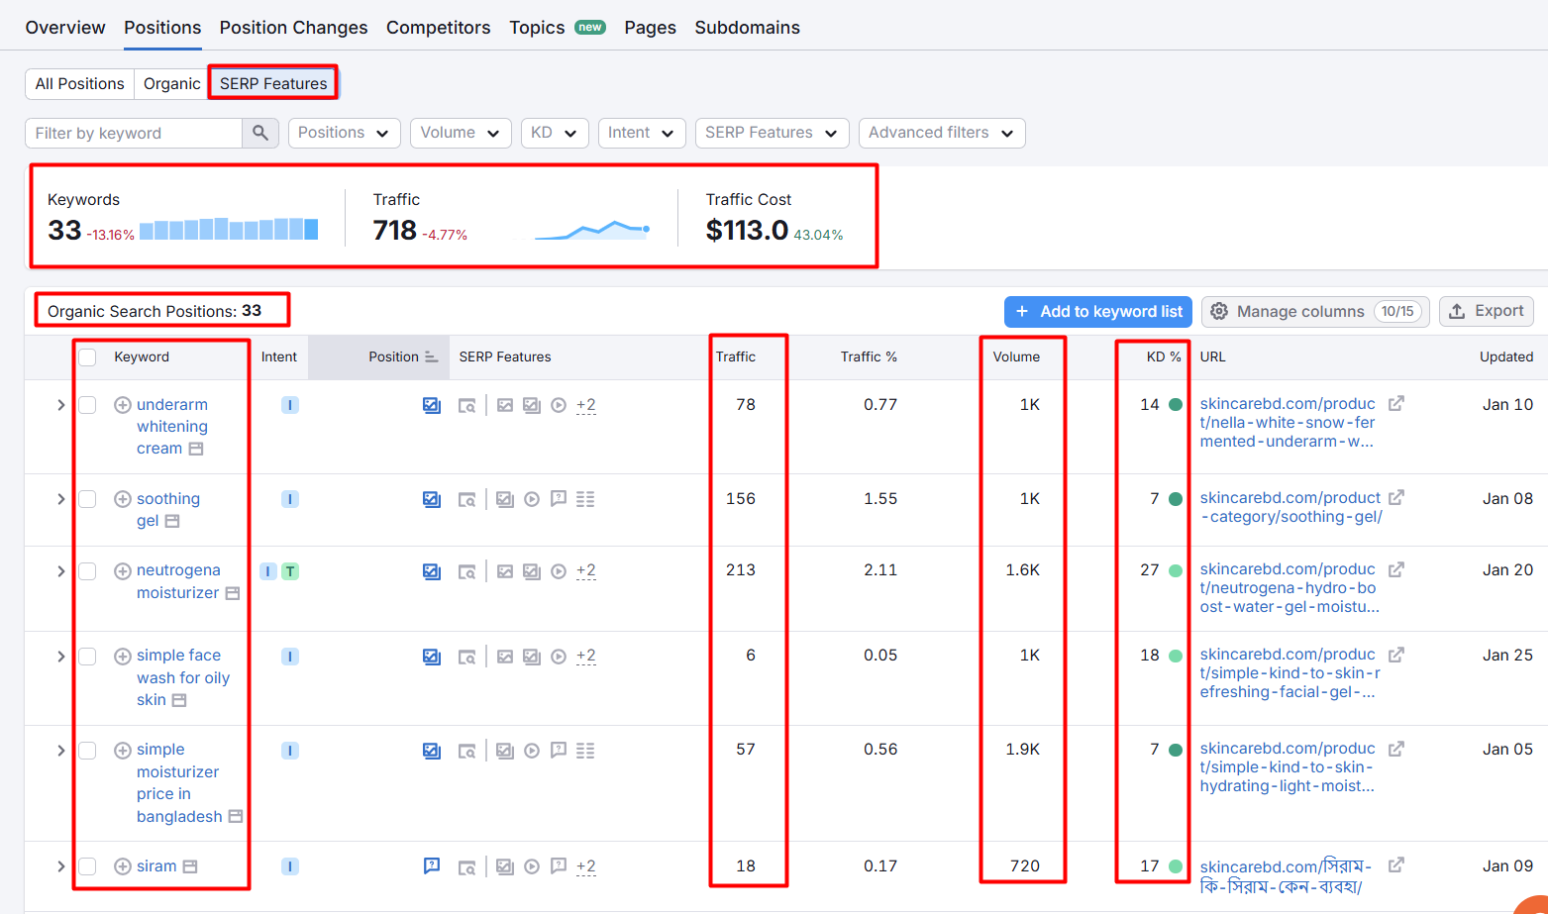
Task: Select the Organic view
Action: 171,83
